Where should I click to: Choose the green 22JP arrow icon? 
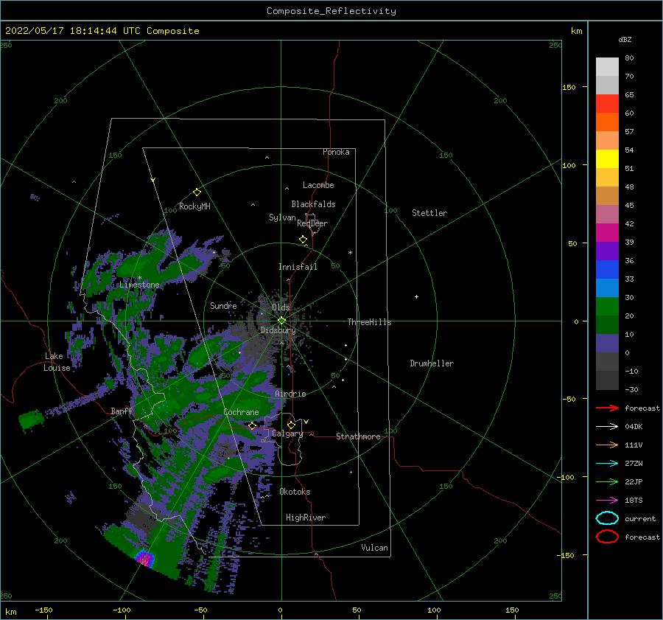tap(607, 481)
